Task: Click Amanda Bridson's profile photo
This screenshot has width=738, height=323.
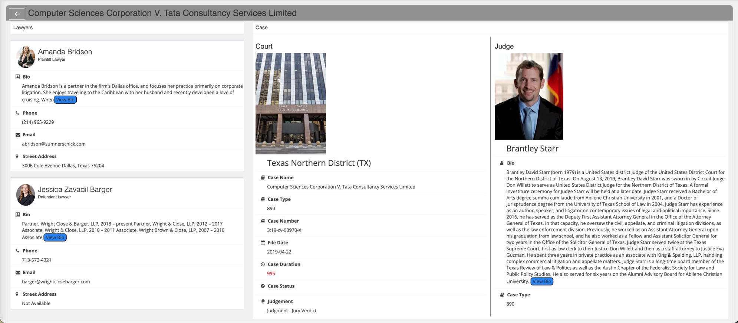Action: point(26,57)
